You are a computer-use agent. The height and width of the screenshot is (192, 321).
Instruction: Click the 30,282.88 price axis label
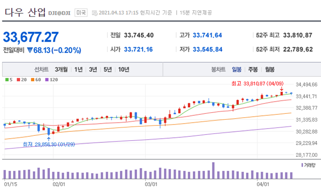pyautogui.click(x=306, y=131)
